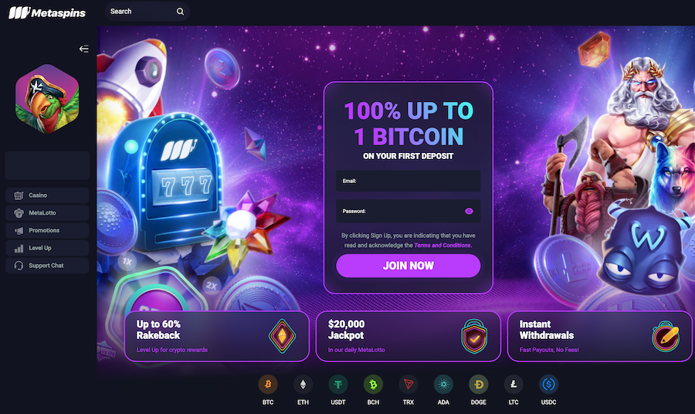
Task: Pick the LTC Litecoin icon
Action: (514, 385)
